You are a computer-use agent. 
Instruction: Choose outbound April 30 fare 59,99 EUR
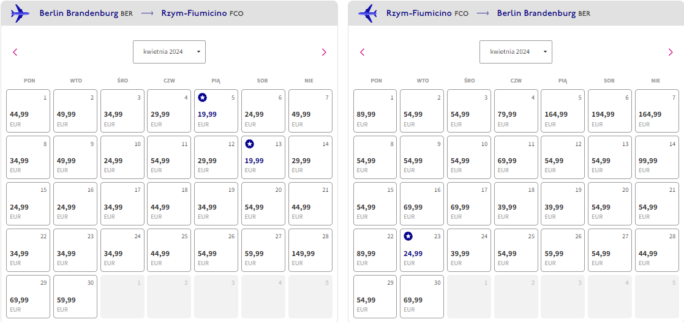pyautogui.click(x=75, y=296)
